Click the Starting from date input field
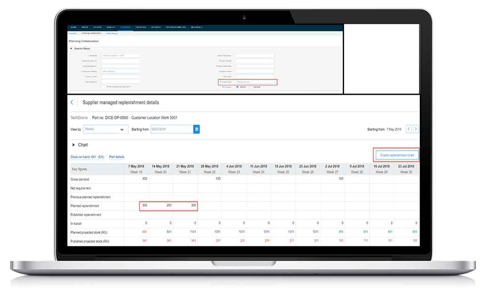Screen dimensions: 482x293 (172, 129)
